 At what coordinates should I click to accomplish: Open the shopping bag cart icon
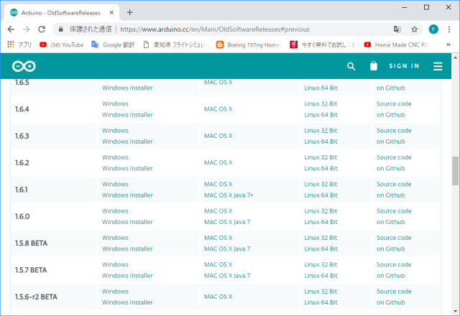[x=374, y=66]
